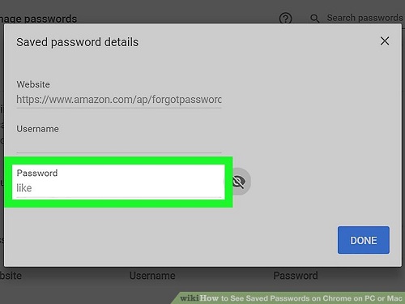Click the Username label above the empty field
This screenshot has height=304, width=405.
tap(37, 129)
